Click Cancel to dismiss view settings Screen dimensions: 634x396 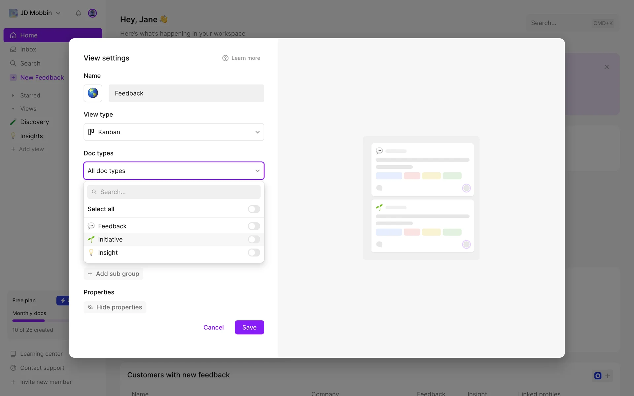coord(213,327)
